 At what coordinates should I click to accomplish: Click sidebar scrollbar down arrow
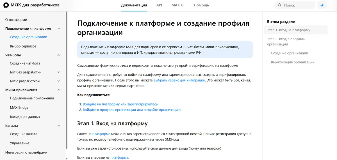67,159
